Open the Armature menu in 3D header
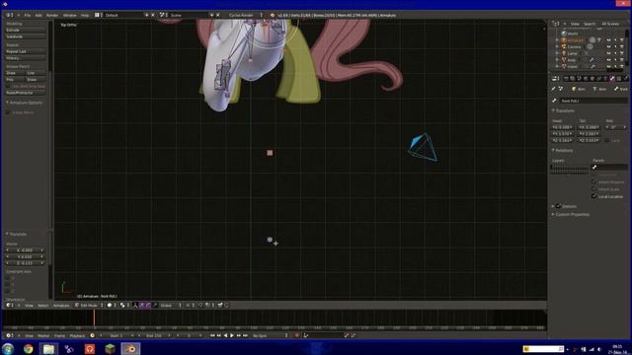The height and width of the screenshot is (355, 632). tap(61, 305)
